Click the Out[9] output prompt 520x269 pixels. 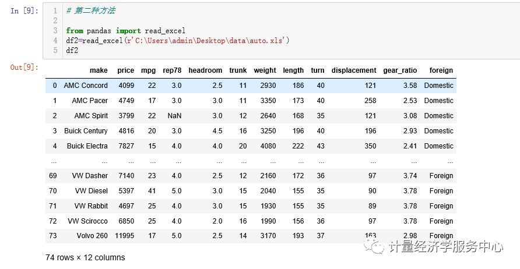pos(24,68)
